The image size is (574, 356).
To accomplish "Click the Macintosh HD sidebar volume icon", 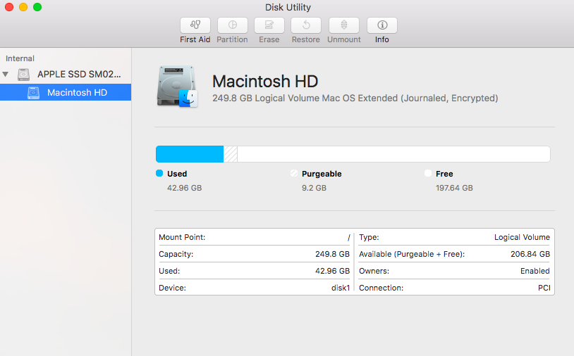I will point(33,93).
